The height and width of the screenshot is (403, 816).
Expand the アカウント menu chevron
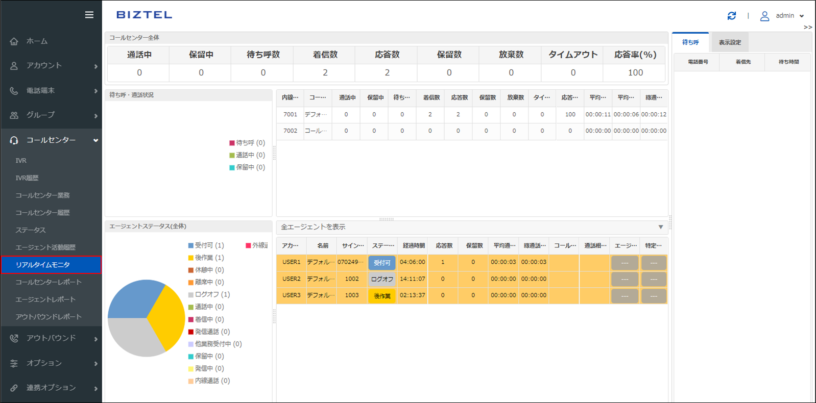point(95,66)
